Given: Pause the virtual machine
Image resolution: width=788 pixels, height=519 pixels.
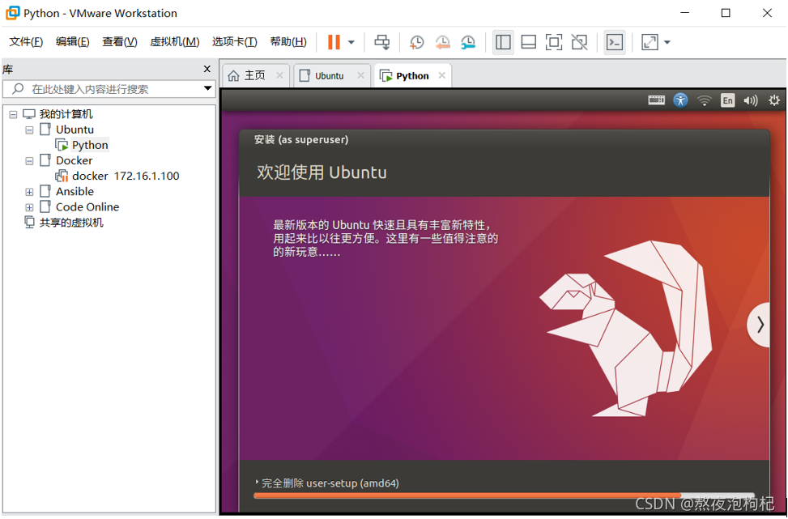Looking at the screenshot, I should 334,42.
